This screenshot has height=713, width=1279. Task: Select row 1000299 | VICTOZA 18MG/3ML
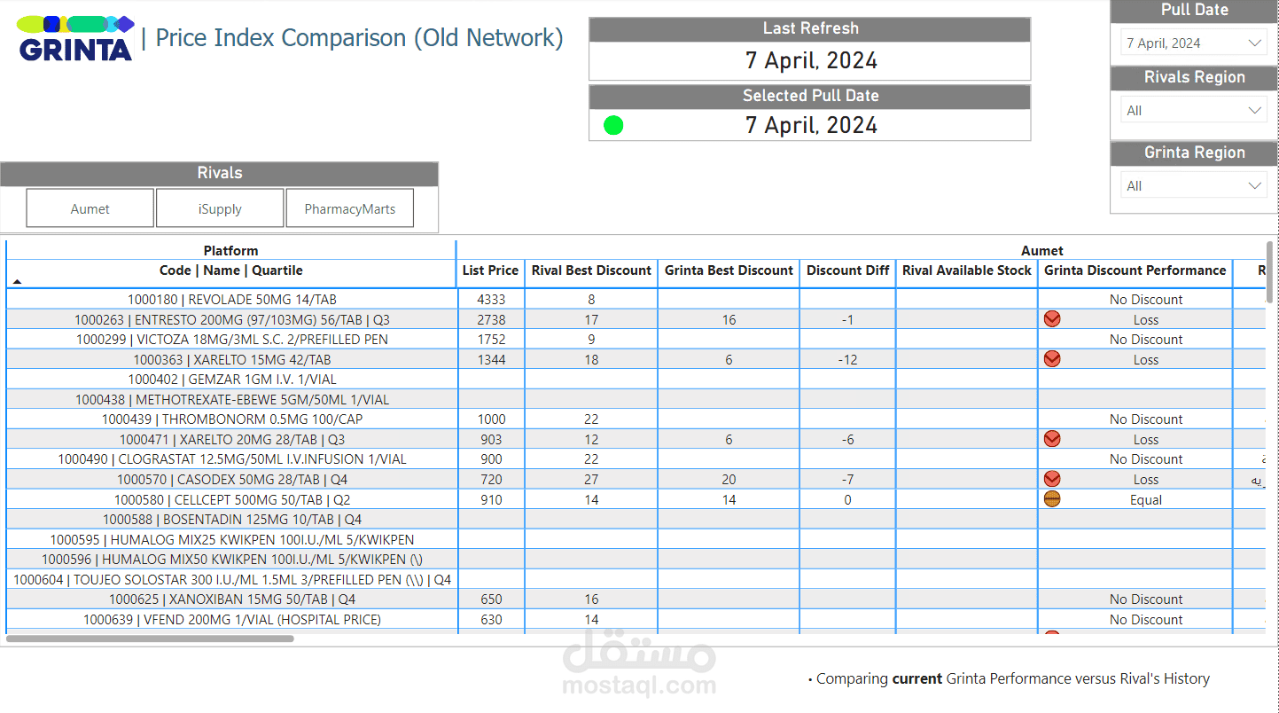coord(232,340)
